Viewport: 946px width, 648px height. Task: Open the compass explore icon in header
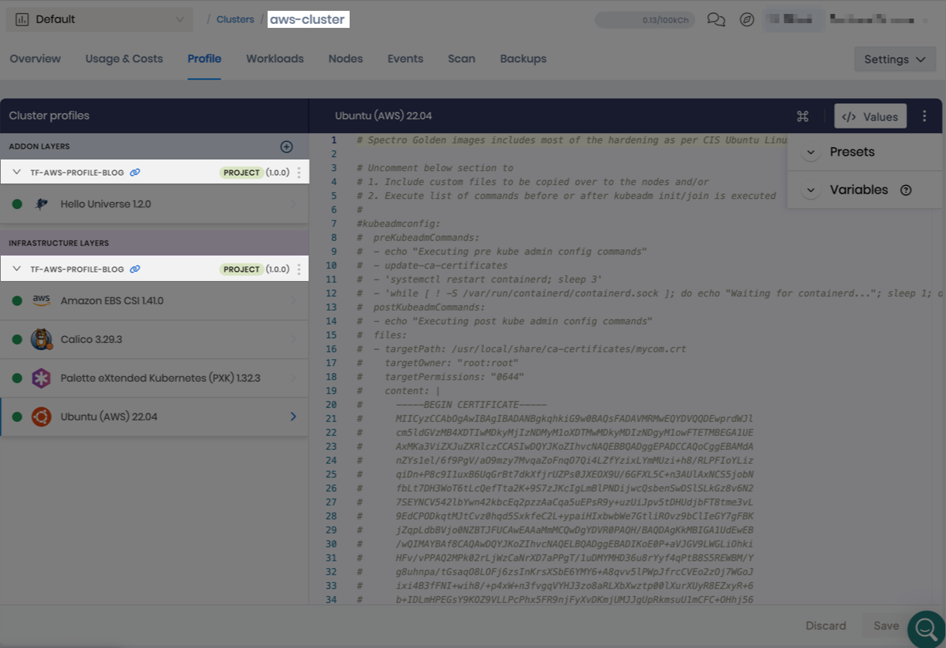[746, 19]
